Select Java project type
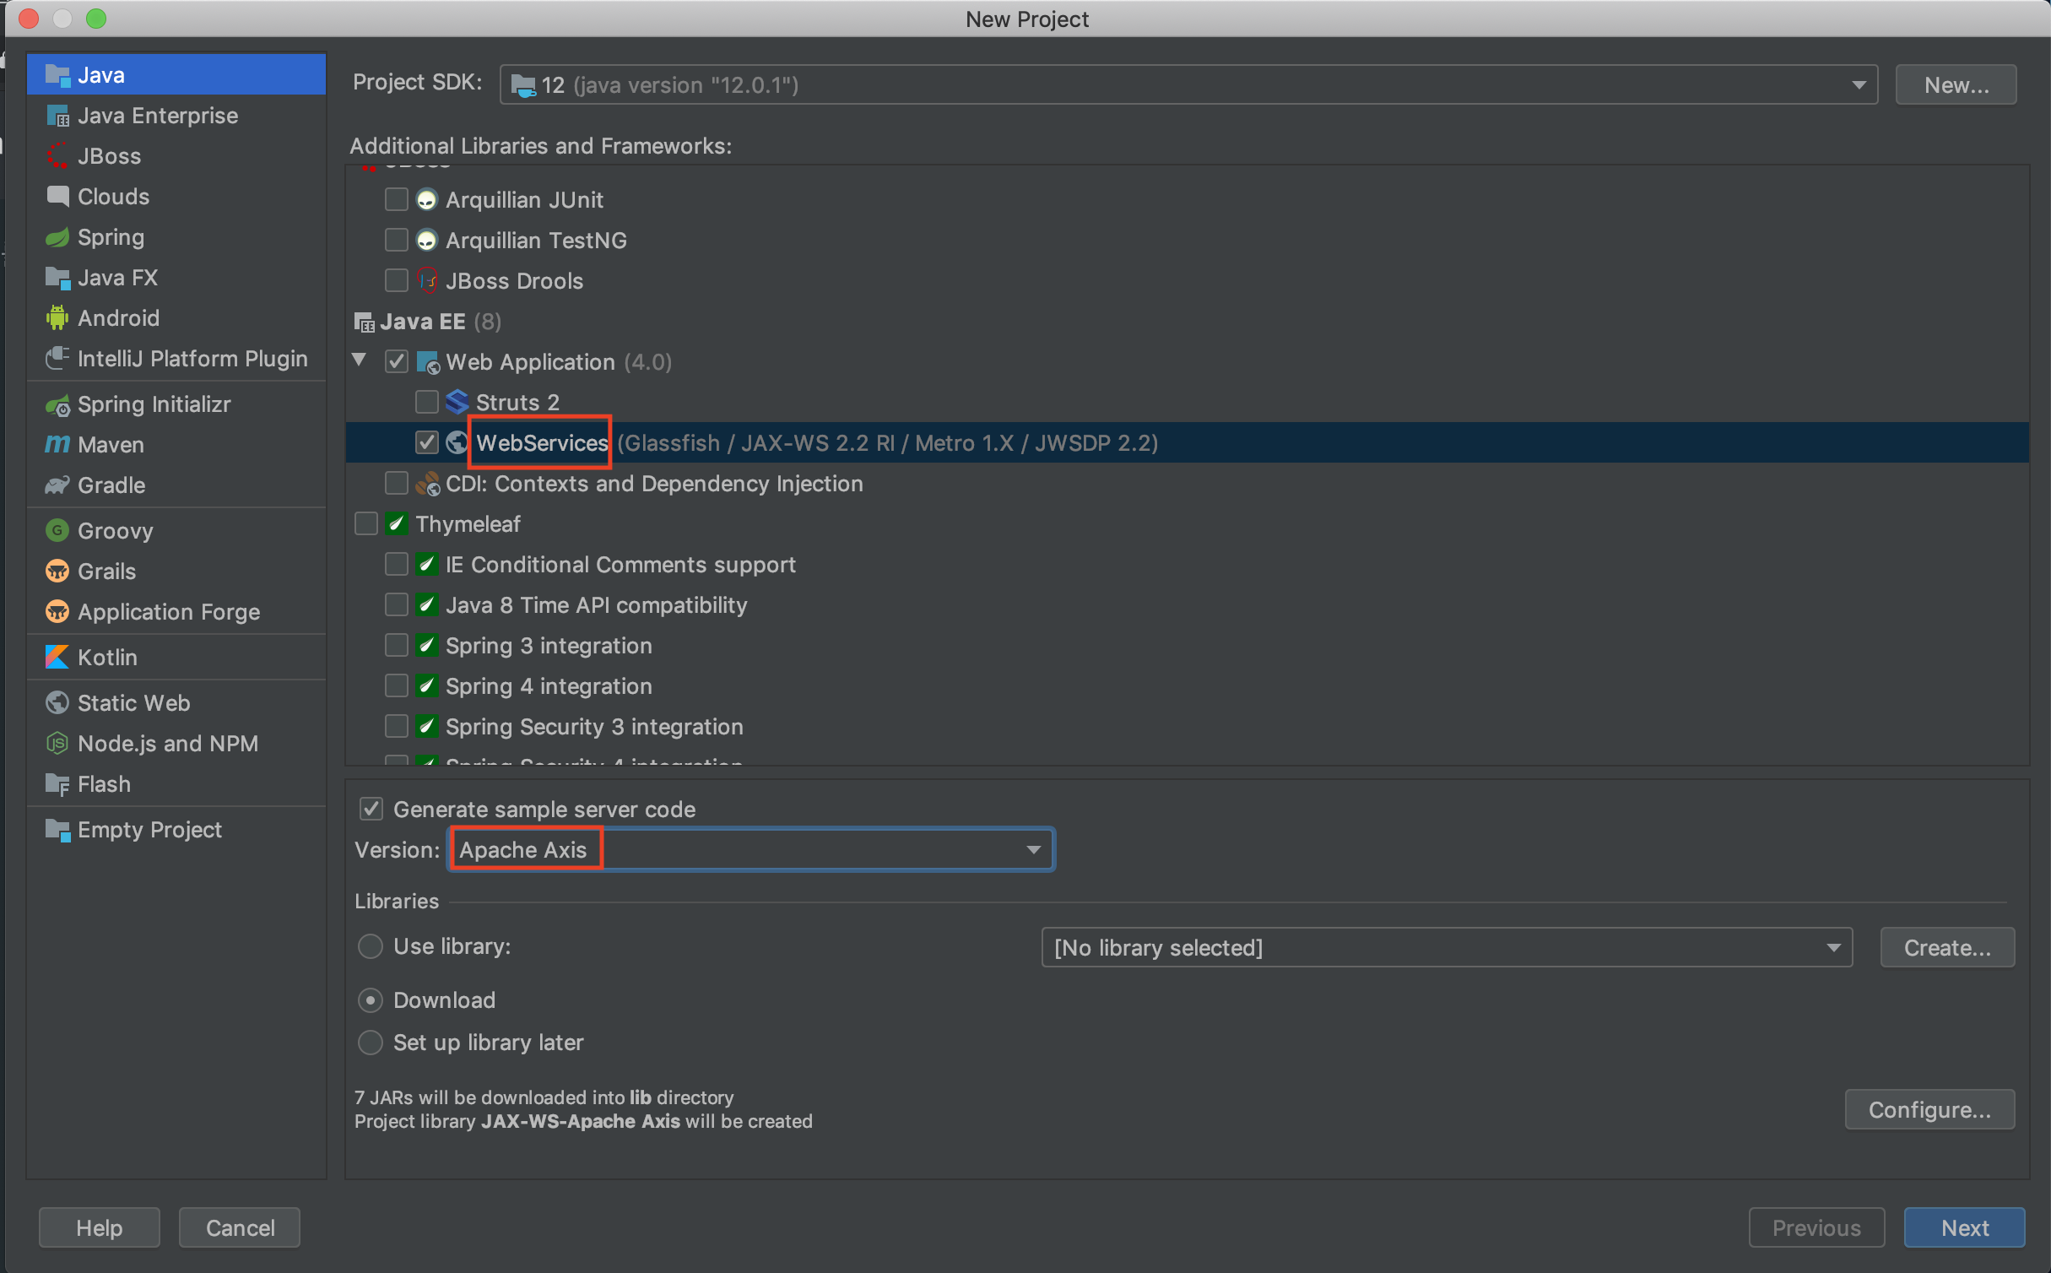The height and width of the screenshot is (1273, 2051). tap(176, 75)
